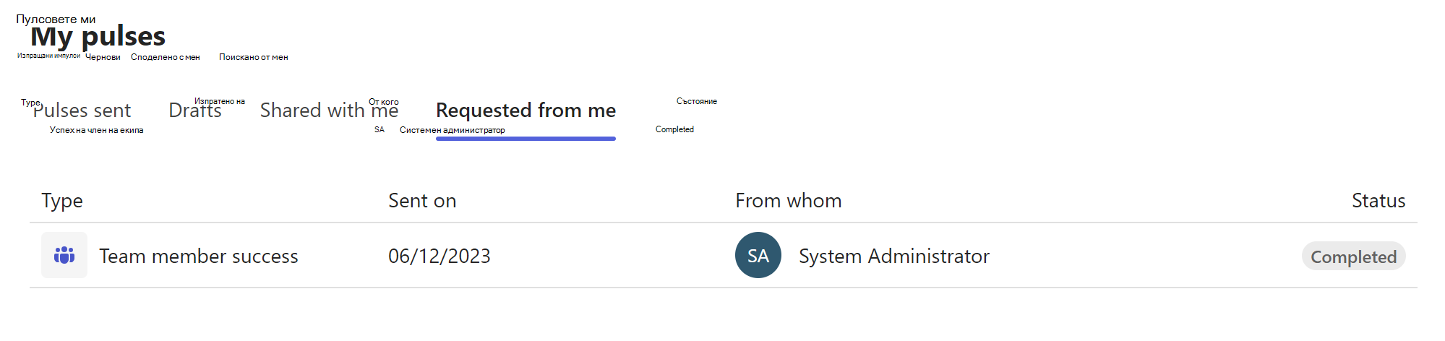Click the Team member success group icon
Image resolution: width=1445 pixels, height=341 pixels.
coord(64,255)
